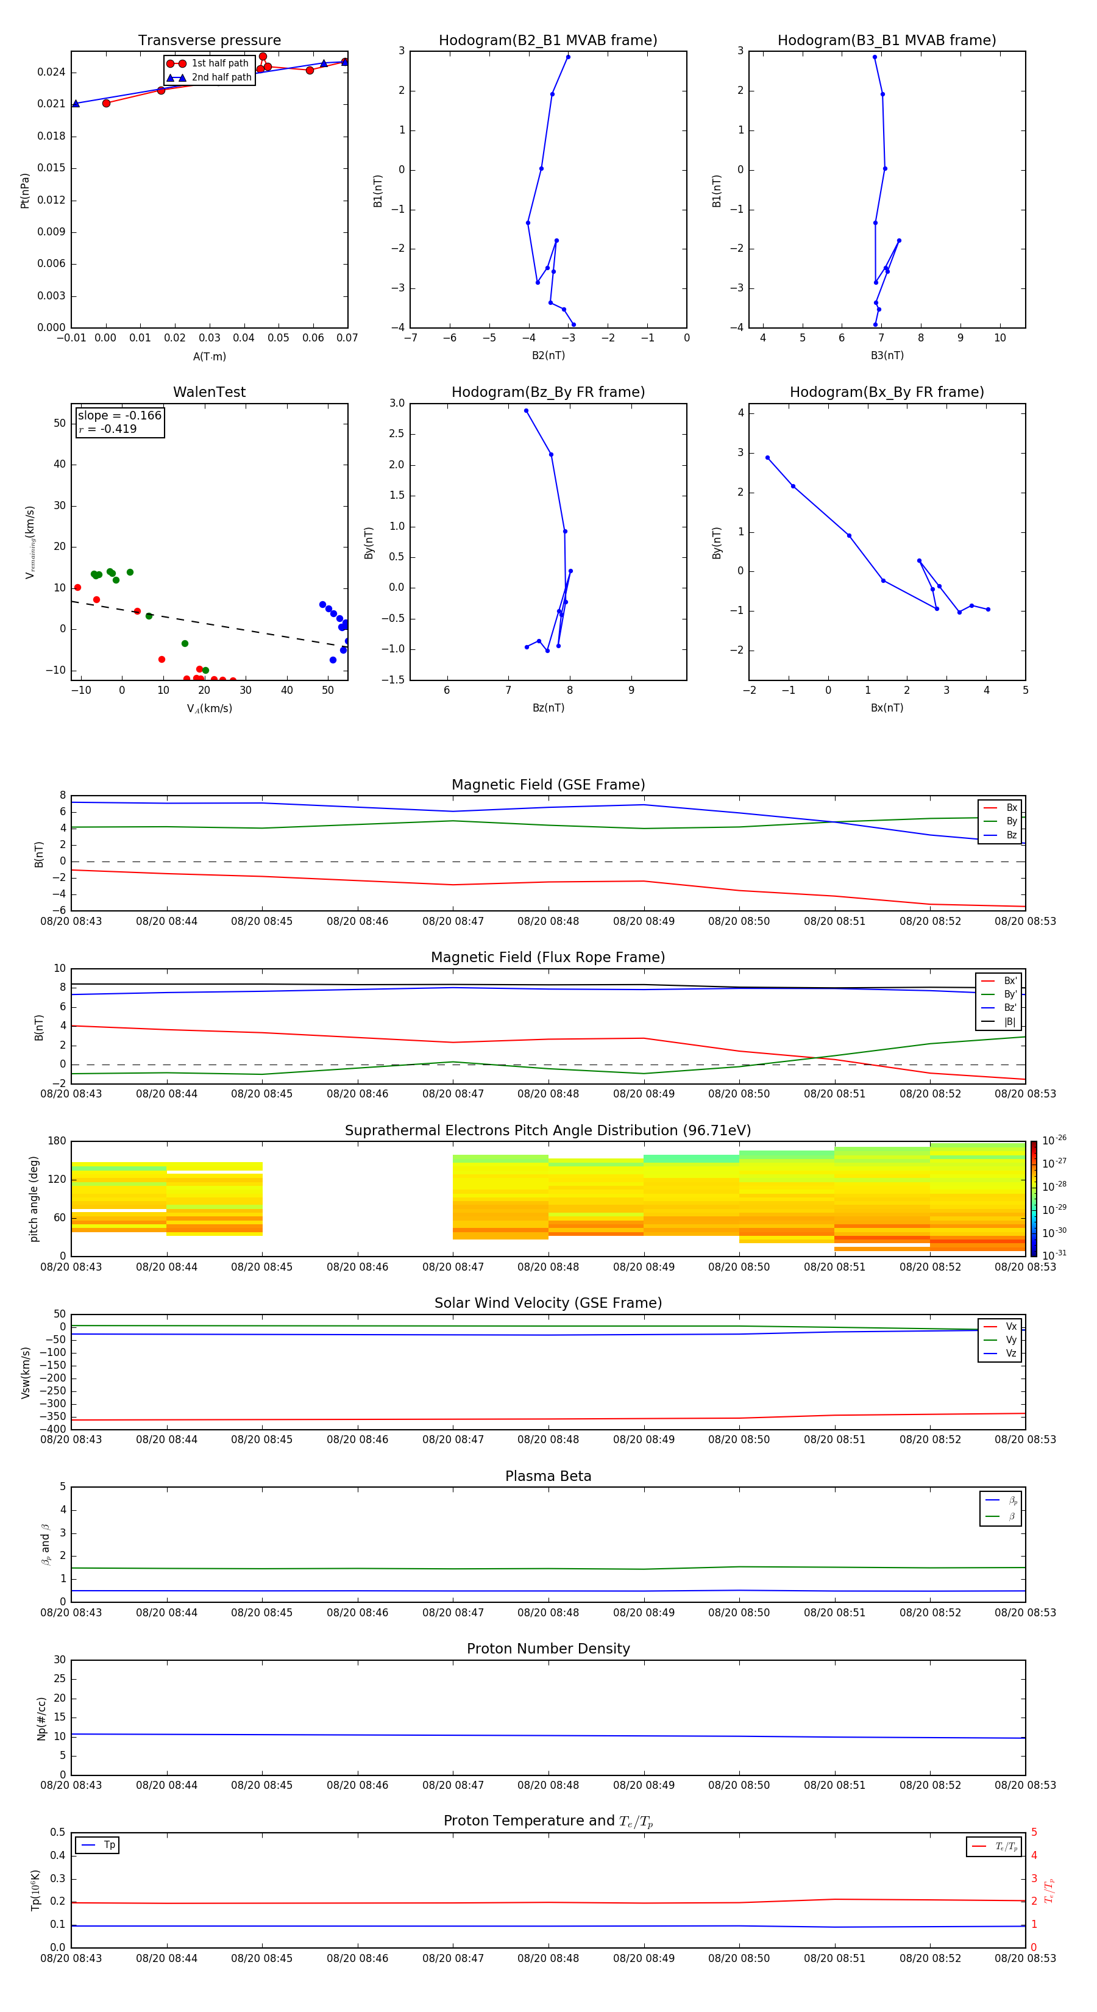Click the top-most point in Bx_By hodogram
Screen dimensions: 1097x2012
(767, 458)
